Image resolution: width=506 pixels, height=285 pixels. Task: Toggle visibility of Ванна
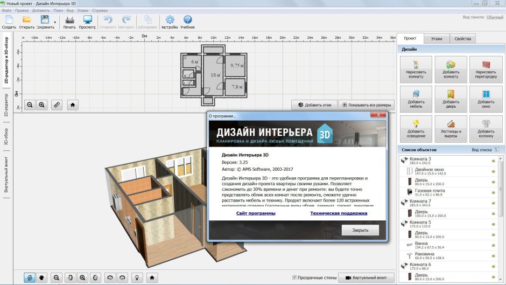pyautogui.click(x=493, y=245)
